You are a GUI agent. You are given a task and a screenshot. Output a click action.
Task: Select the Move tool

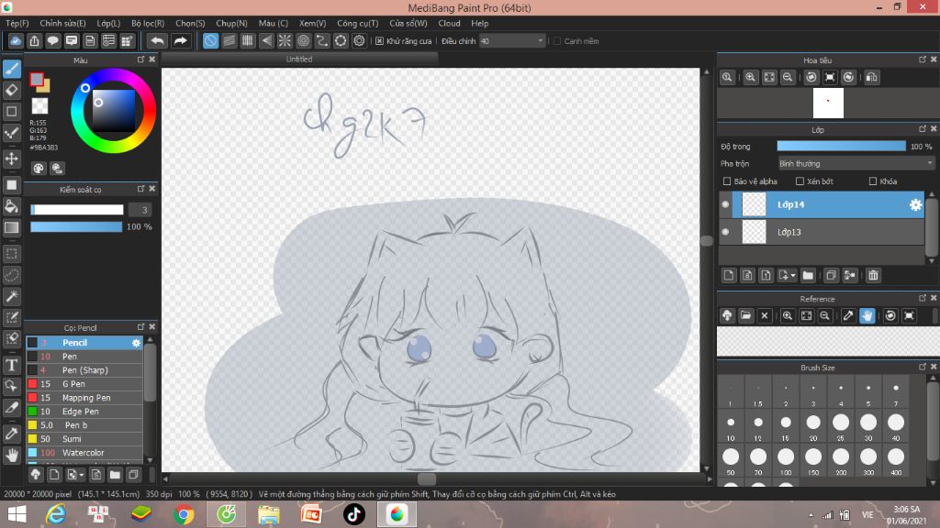12,159
